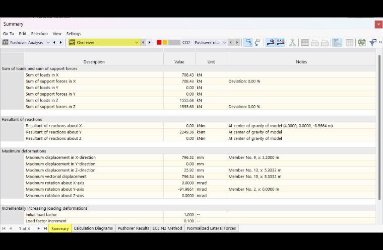Viewport: 383px width, 250px height.
Task: Go to previous analysis type arrow
Action: 54,42
